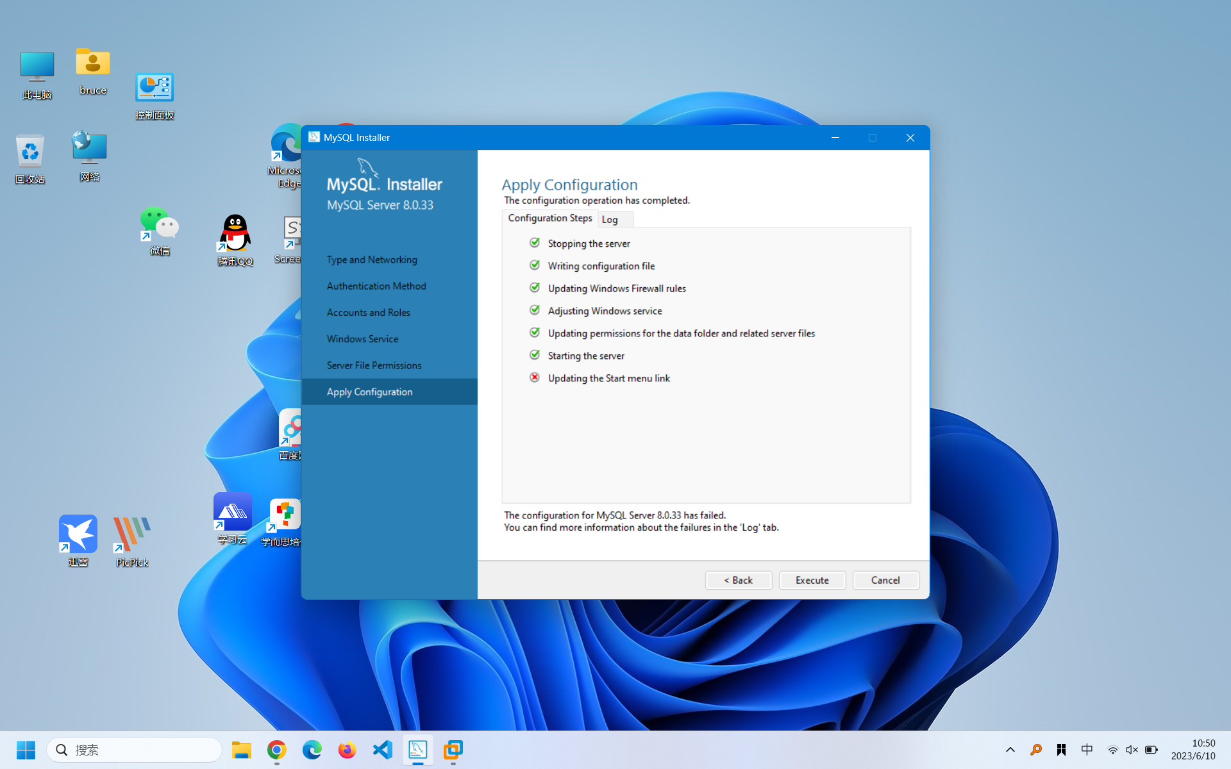Click the green check beside Updating permissions step
Screen dimensions: 1231x769
click(x=535, y=333)
